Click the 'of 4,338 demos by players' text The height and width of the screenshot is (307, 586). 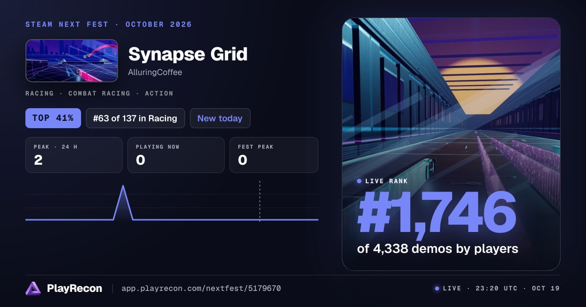(438, 249)
